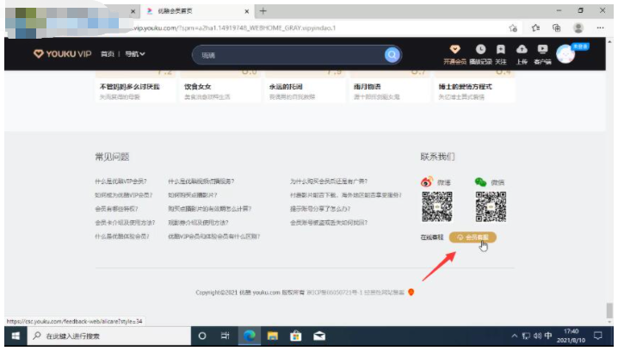Open FAQ link 什么是优酷视频点播服务?
This screenshot has width=618, height=351.
201,182
